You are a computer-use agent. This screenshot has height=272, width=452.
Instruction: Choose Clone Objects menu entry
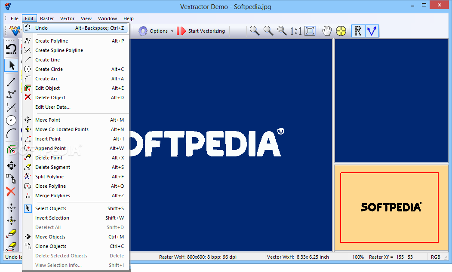pos(76,246)
